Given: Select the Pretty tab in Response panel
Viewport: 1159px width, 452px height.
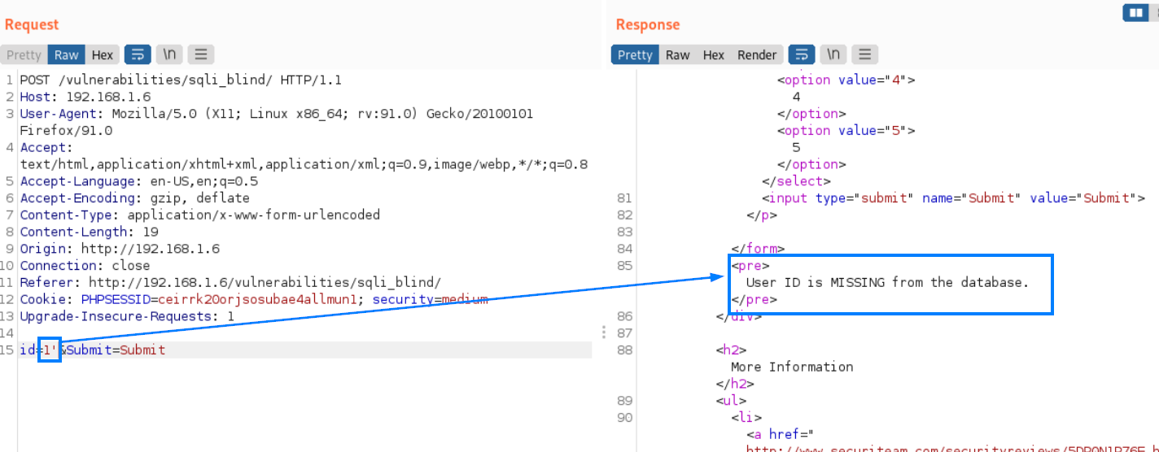Looking at the screenshot, I should pyautogui.click(x=635, y=54).
